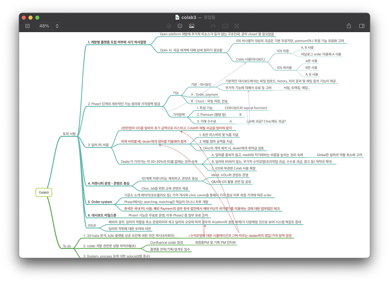Click the 기능 node
The image size is (389, 283).
176,93
